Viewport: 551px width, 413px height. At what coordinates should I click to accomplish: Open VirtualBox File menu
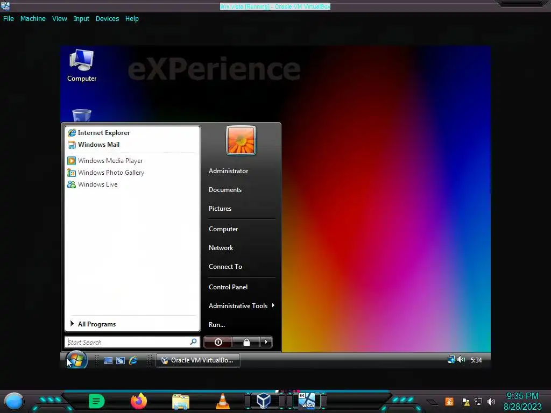9,19
